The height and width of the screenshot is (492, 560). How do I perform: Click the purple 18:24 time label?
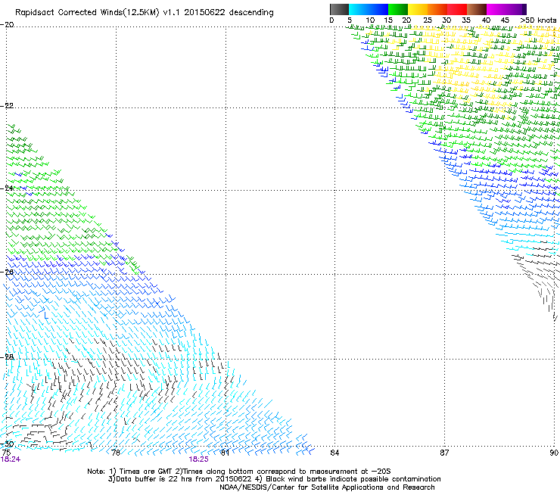[x=11, y=459]
